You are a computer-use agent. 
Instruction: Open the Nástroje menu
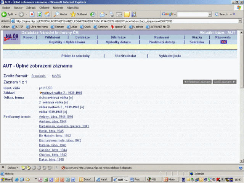coord(58,8)
